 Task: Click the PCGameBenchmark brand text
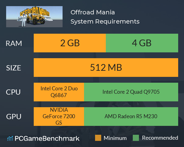[x=47, y=138]
